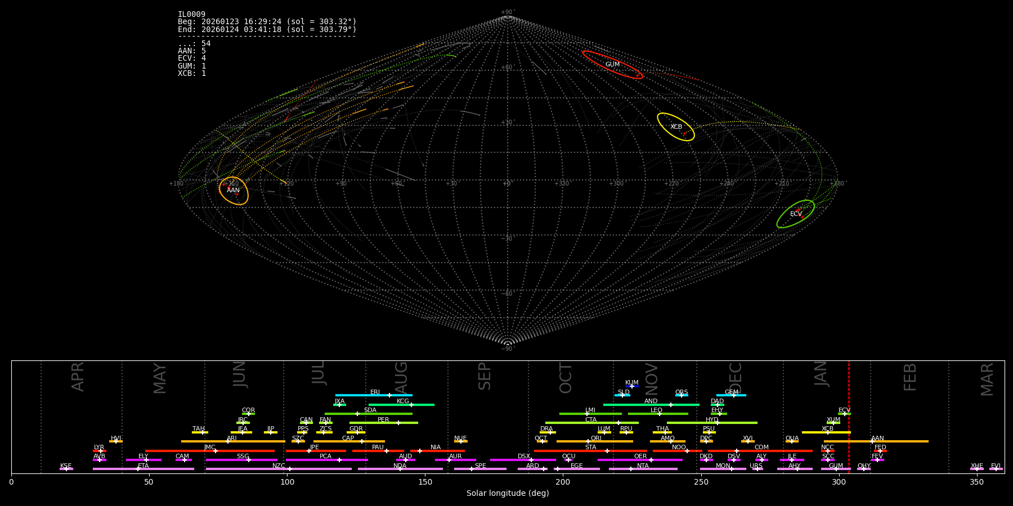
Task: Select the AUG month label in the timeline
Action: tap(401, 377)
